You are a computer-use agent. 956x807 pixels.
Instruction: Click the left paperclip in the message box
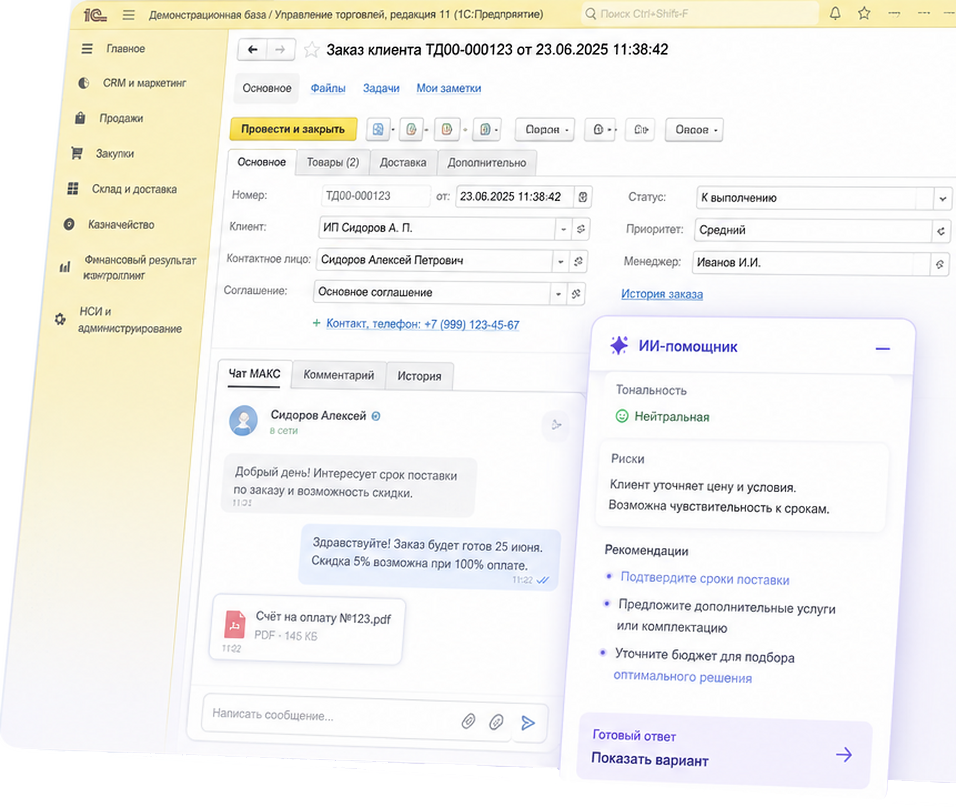coord(469,720)
